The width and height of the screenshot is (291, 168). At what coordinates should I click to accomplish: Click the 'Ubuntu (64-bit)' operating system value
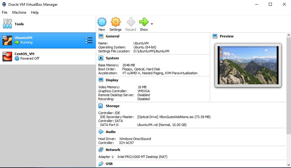click(x=145, y=47)
